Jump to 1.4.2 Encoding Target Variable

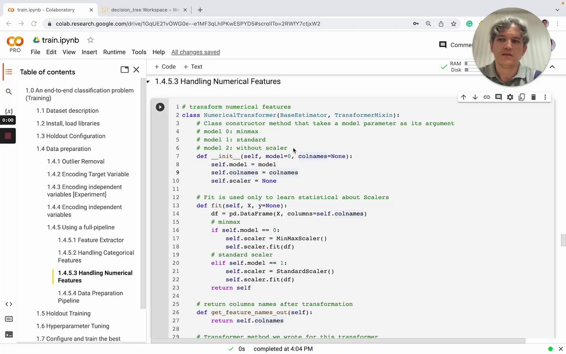pyautogui.click(x=88, y=174)
